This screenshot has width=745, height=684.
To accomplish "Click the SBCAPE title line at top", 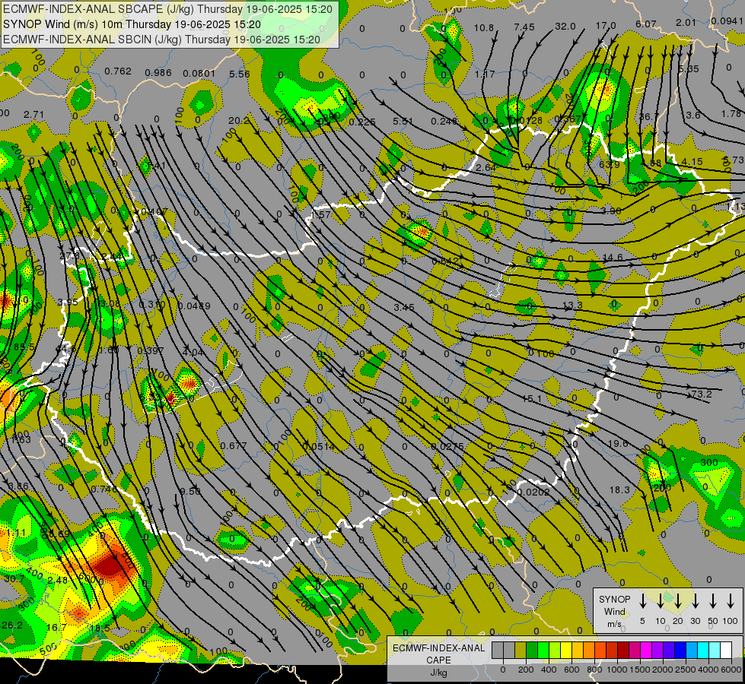I will pos(167,9).
